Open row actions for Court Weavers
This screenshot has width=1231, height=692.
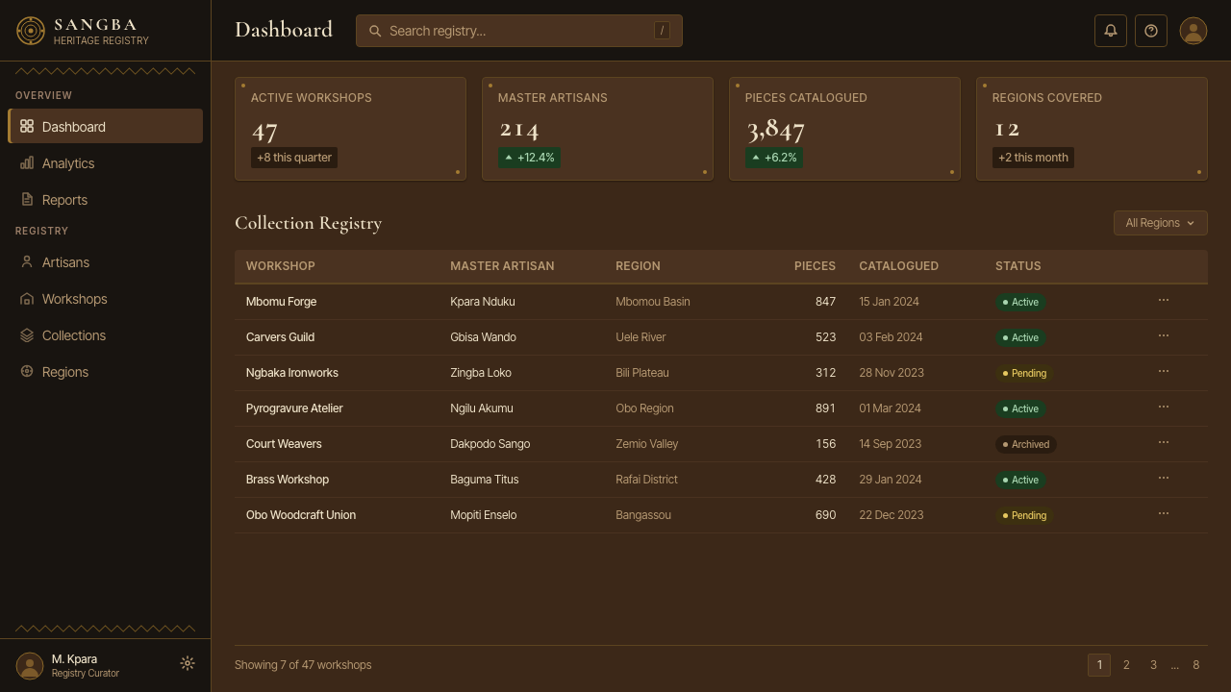[x=1164, y=442]
